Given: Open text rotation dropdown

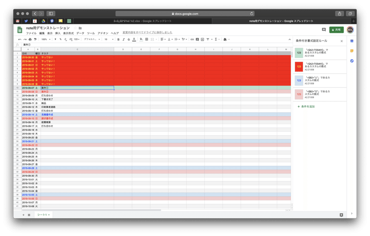Looking at the screenshot, I should point(185,39).
